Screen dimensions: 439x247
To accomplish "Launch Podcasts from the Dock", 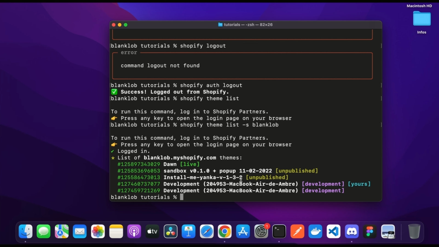I will click(134, 231).
